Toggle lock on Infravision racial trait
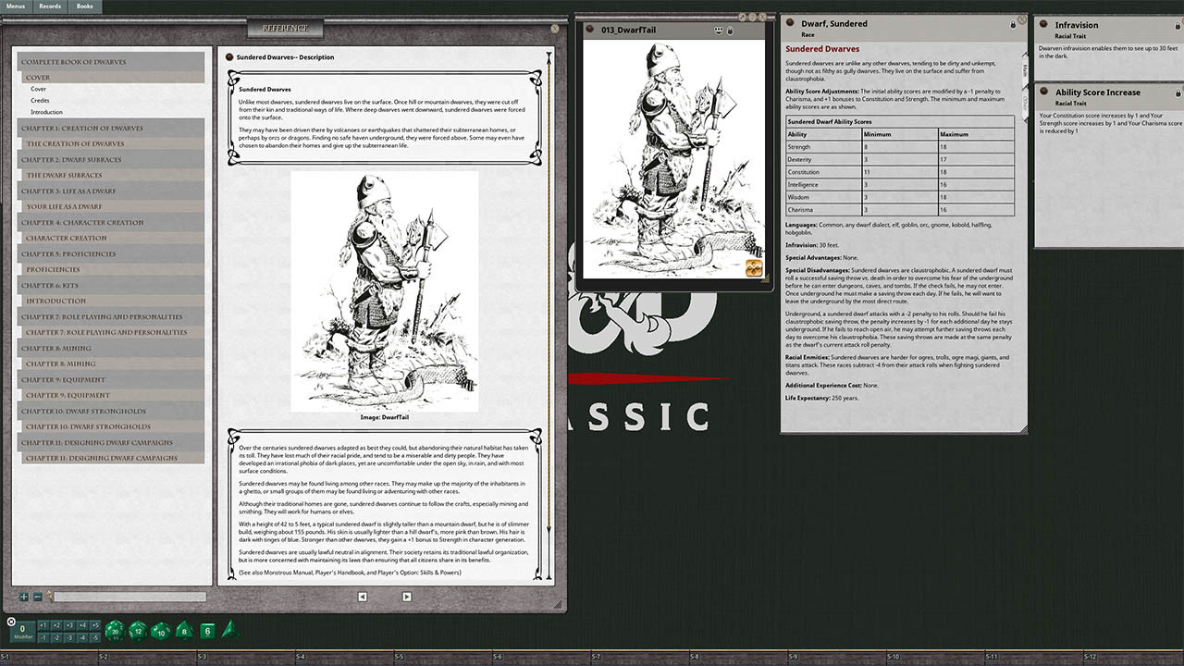Viewport: 1184px width, 666px height. (1178, 25)
